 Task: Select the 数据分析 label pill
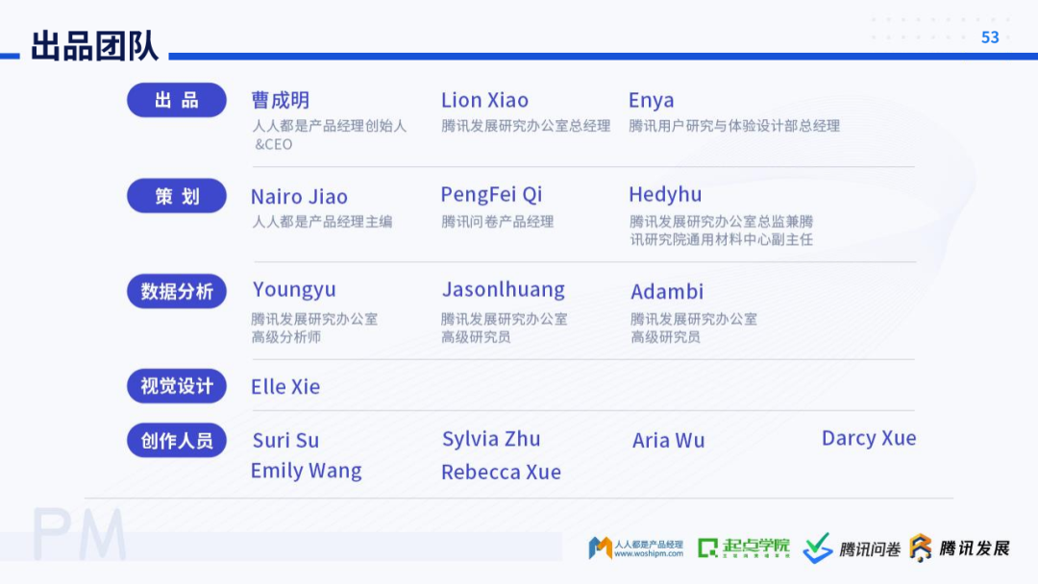(x=177, y=291)
